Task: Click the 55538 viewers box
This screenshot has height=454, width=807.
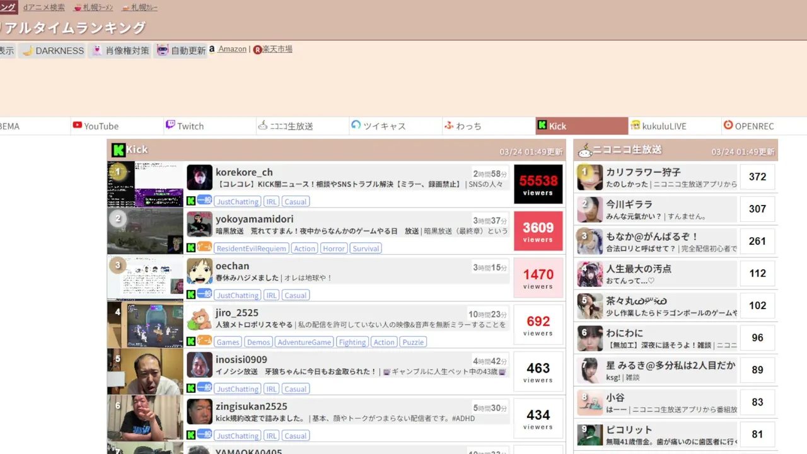Action: tap(538, 184)
